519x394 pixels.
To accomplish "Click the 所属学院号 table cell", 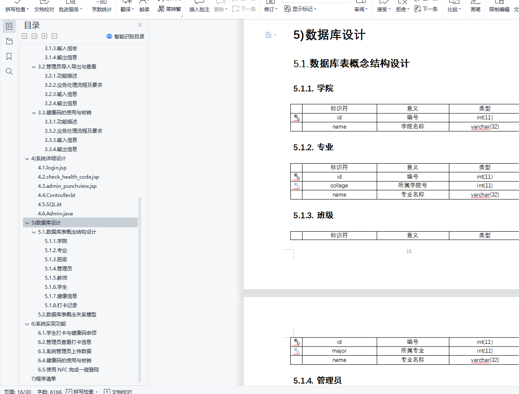I will point(413,186).
